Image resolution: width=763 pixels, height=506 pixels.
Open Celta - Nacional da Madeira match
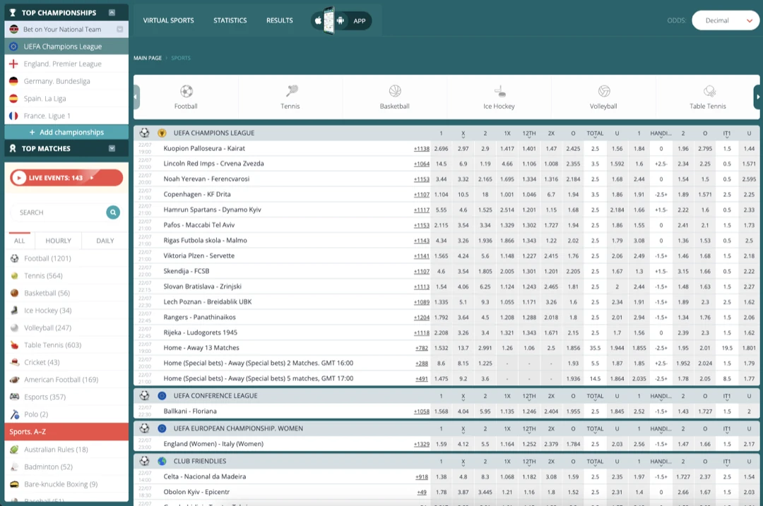coord(204,477)
